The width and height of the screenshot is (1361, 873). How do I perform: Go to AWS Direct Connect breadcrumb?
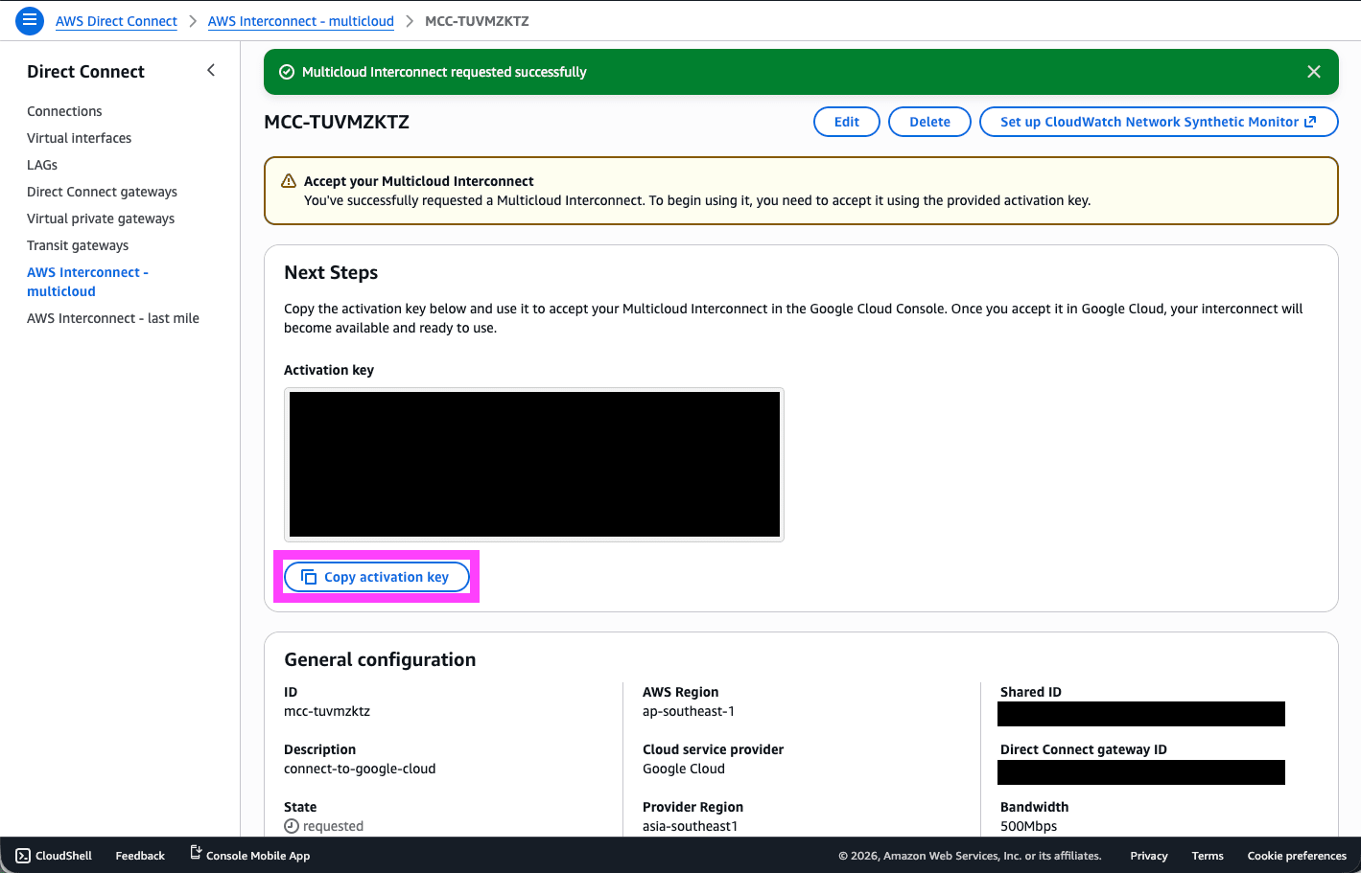tap(116, 21)
